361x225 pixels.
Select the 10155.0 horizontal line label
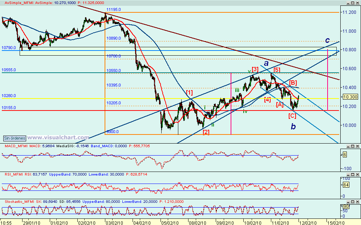[9, 108]
